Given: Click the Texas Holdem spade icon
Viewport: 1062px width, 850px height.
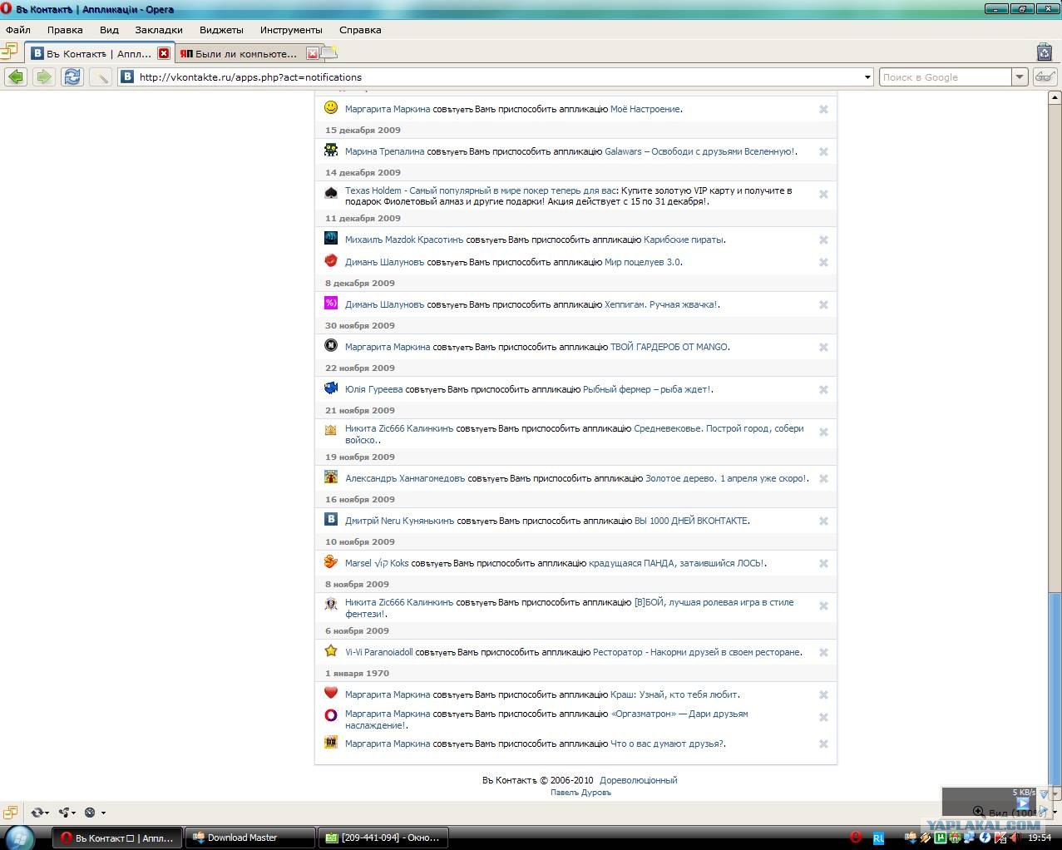Looking at the screenshot, I should pos(331,192).
